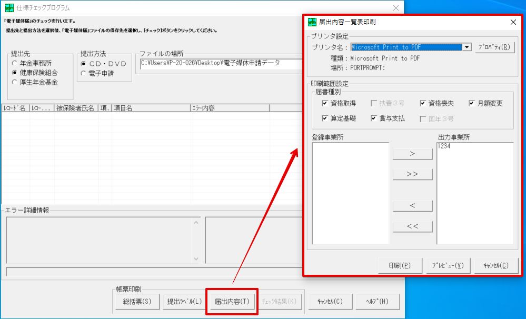
Task: Open printer プロパティ(R) settings
Action: [x=494, y=47]
